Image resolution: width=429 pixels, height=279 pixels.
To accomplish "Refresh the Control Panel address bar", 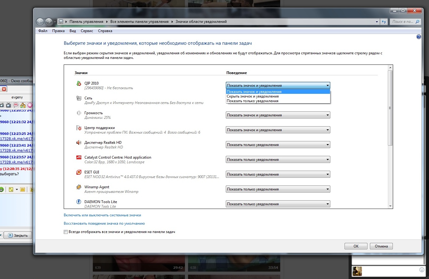I will 384,22.
